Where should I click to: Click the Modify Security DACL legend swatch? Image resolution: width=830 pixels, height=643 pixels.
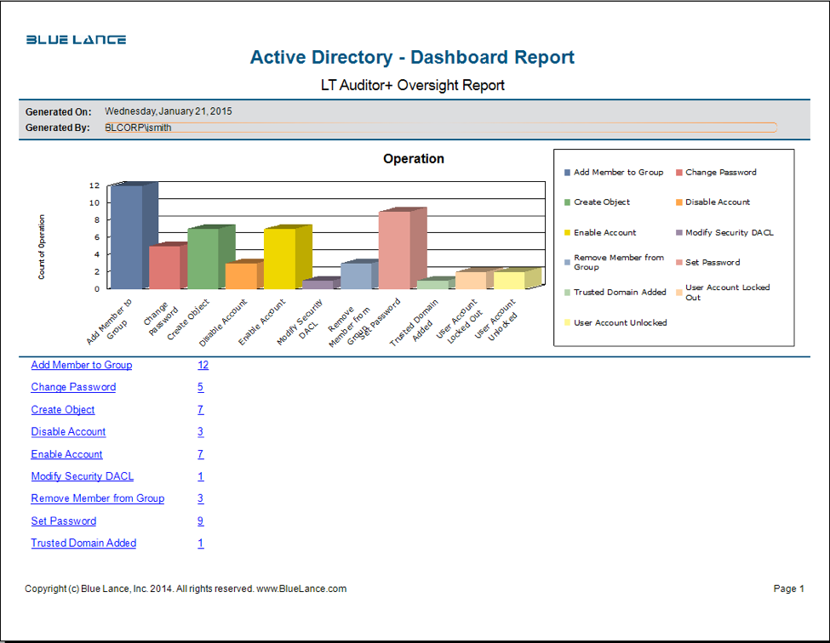click(x=679, y=233)
